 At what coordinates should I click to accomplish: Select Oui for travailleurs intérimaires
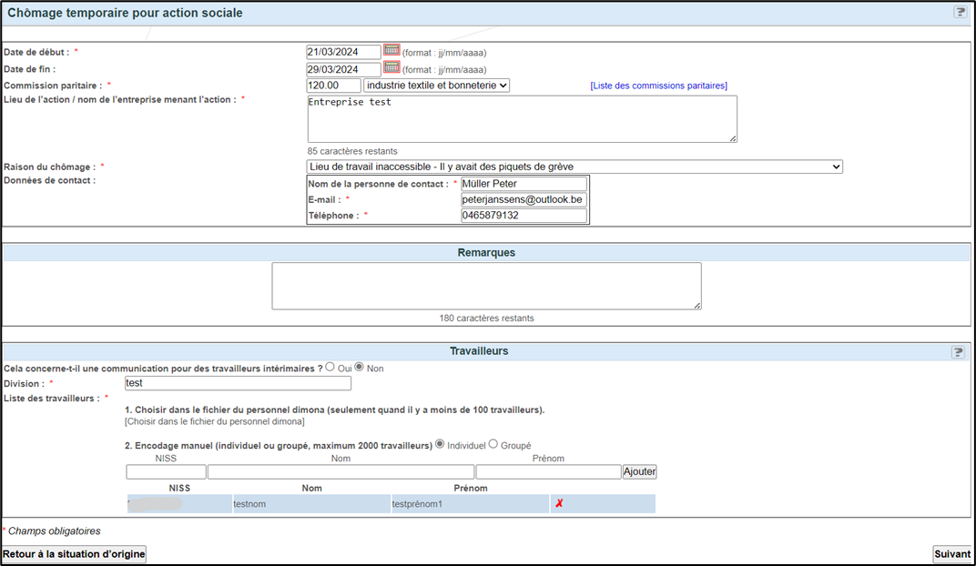pos(330,367)
